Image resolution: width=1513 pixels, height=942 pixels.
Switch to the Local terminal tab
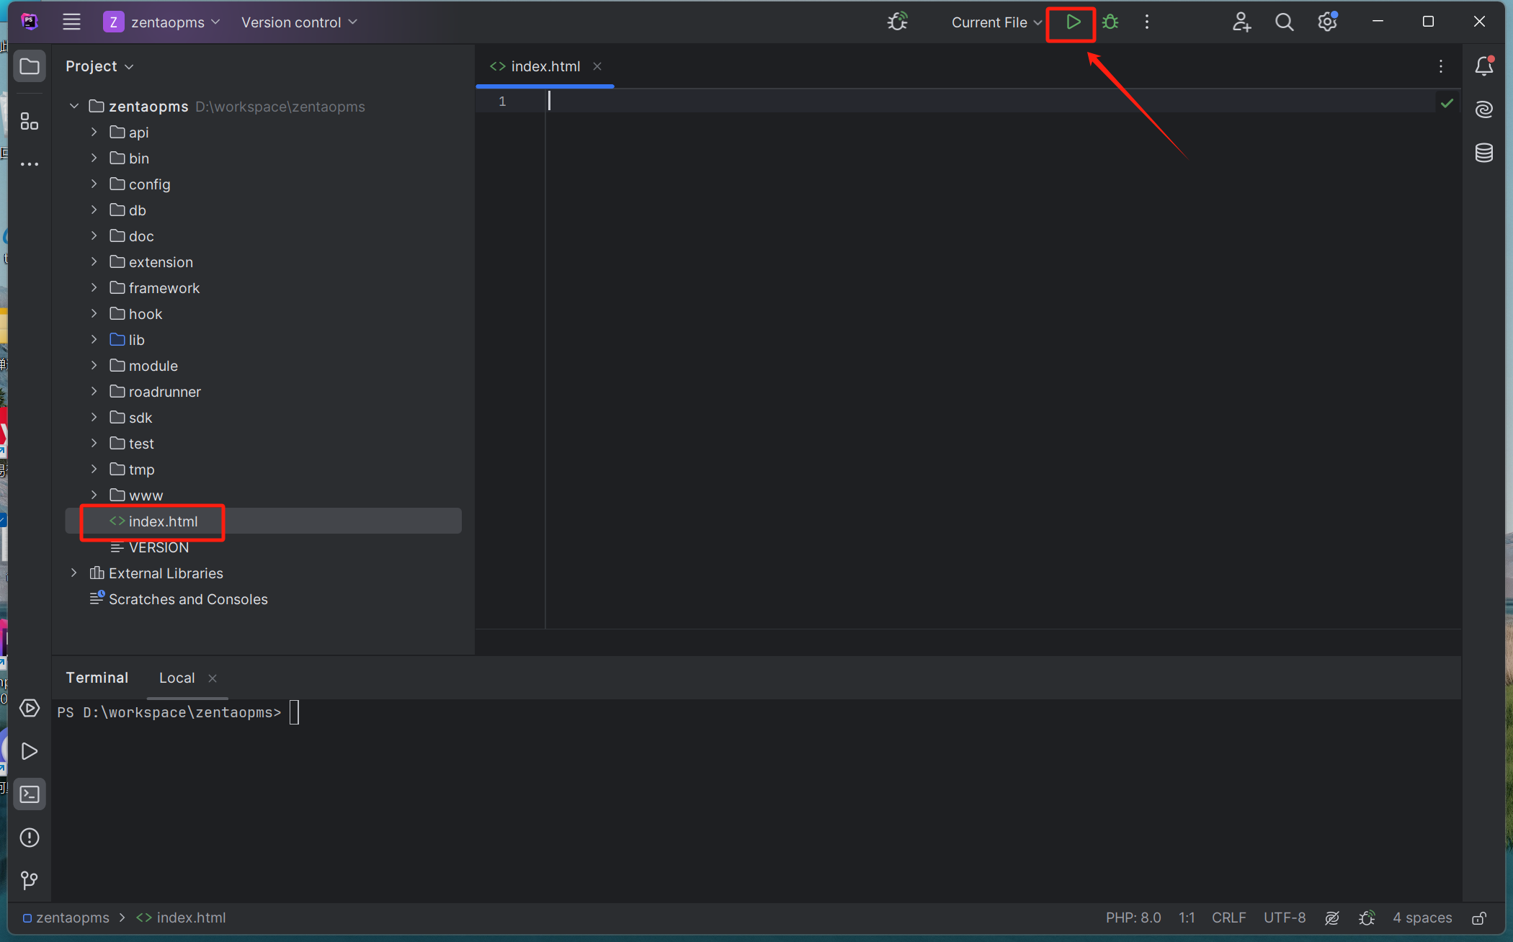[x=177, y=678]
